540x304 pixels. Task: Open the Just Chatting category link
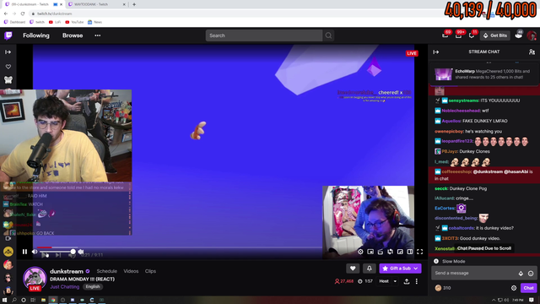click(64, 287)
